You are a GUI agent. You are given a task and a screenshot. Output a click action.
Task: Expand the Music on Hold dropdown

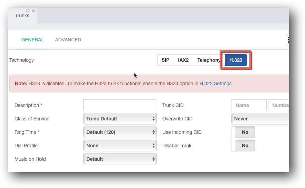(x=120, y=159)
